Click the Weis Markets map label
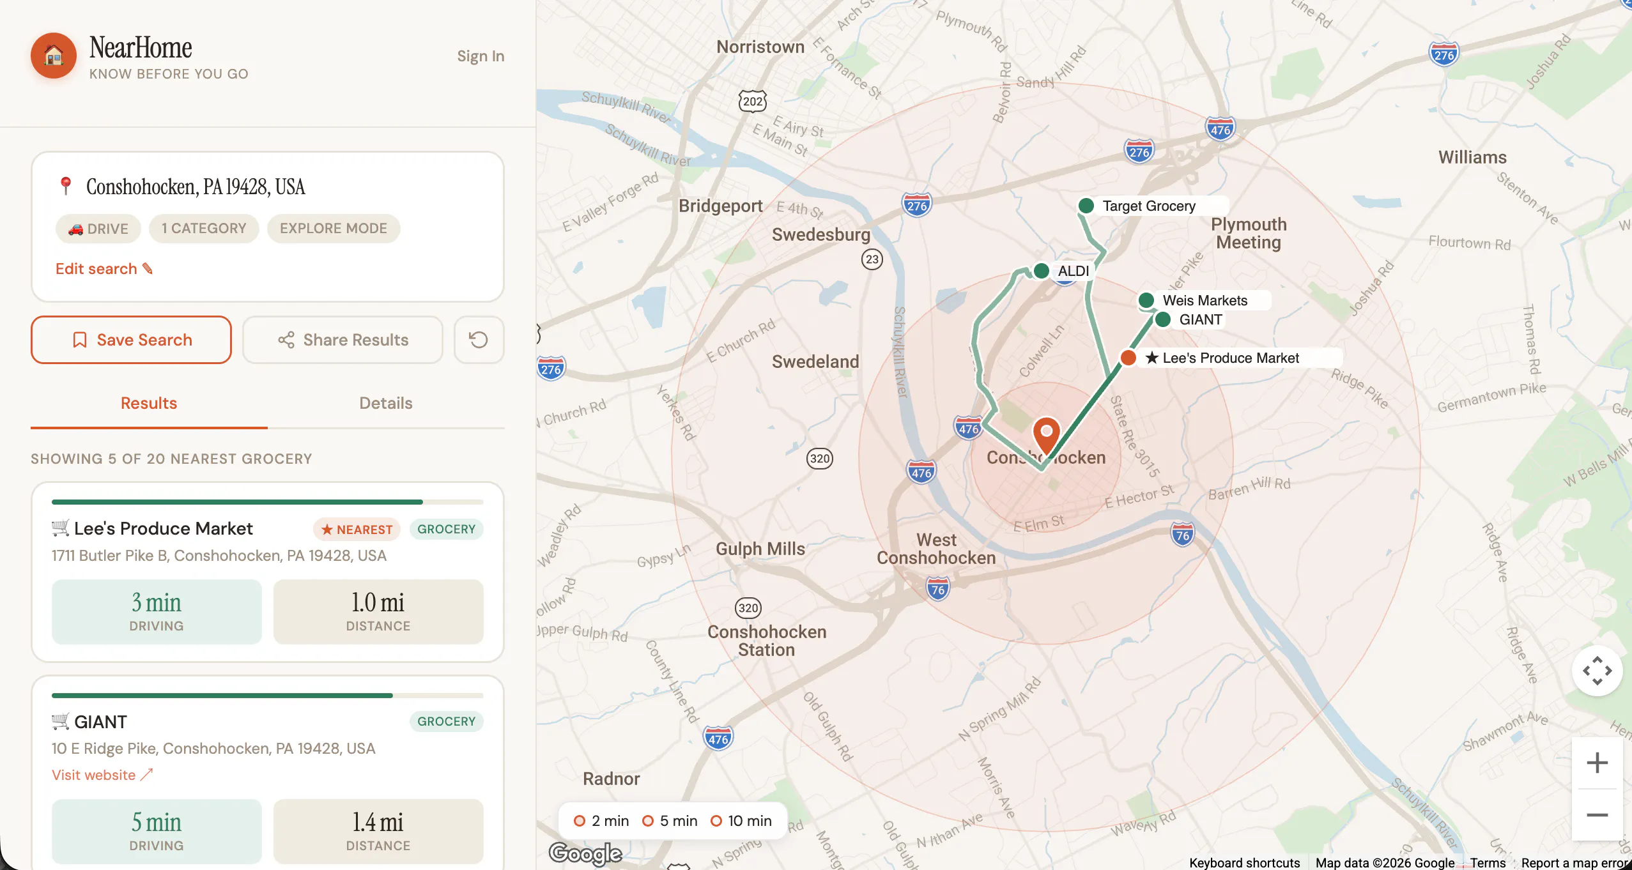 click(1205, 300)
